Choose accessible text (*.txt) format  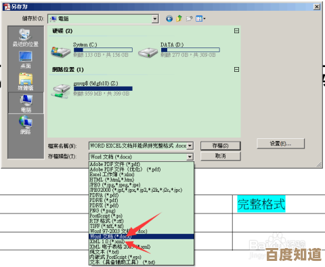tap(142, 262)
